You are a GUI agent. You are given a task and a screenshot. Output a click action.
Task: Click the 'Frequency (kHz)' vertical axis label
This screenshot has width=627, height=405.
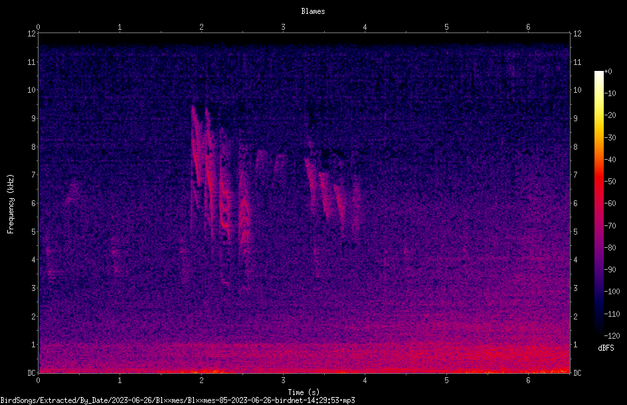[11, 204]
